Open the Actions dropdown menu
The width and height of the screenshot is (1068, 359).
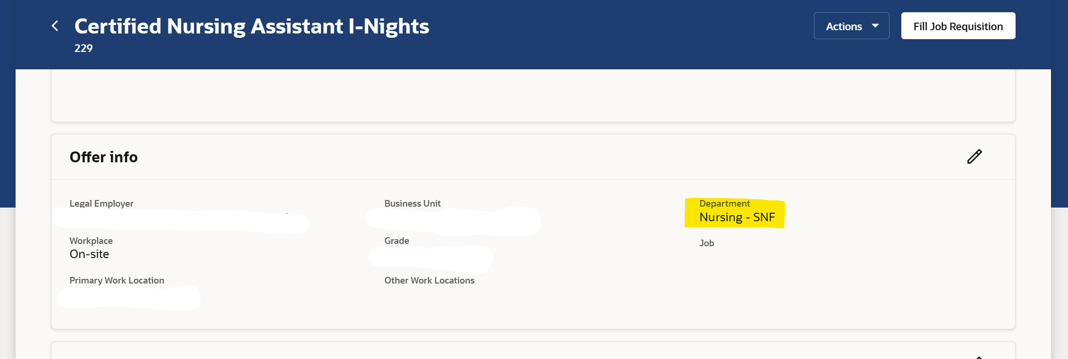click(x=851, y=26)
